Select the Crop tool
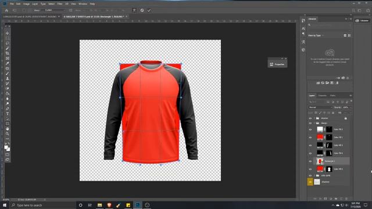Screen dimensions: 372x209 coord(8,53)
